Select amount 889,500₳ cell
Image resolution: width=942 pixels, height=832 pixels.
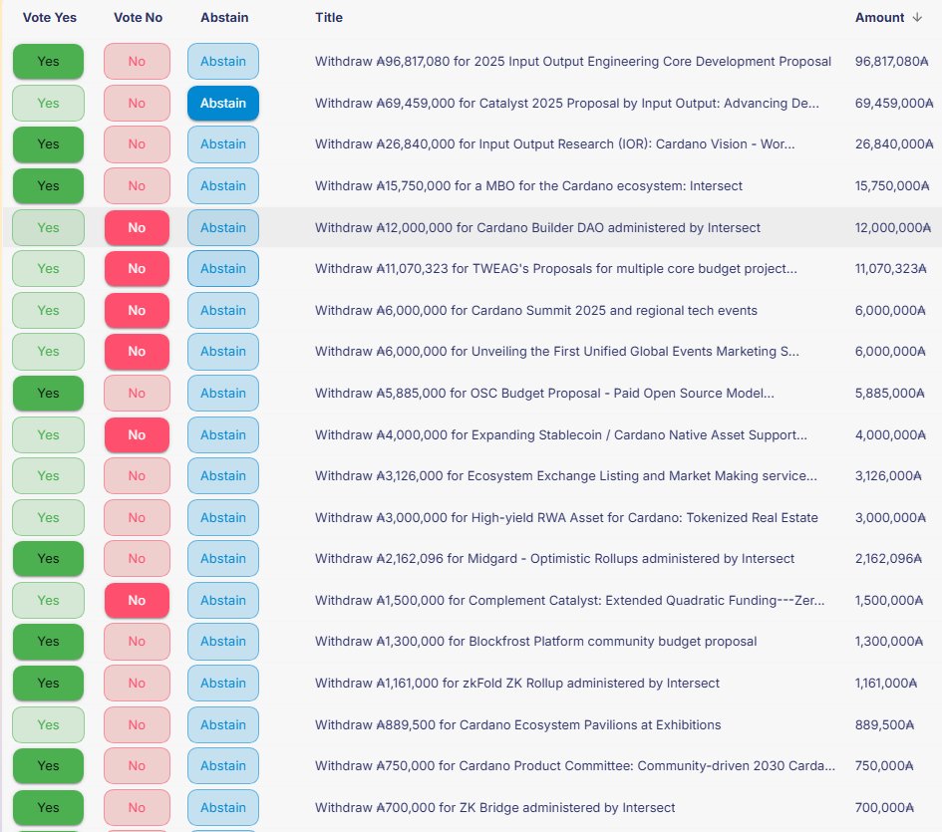[884, 725]
